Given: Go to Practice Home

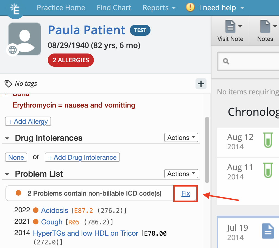Looking at the screenshot, I should 61,8.
